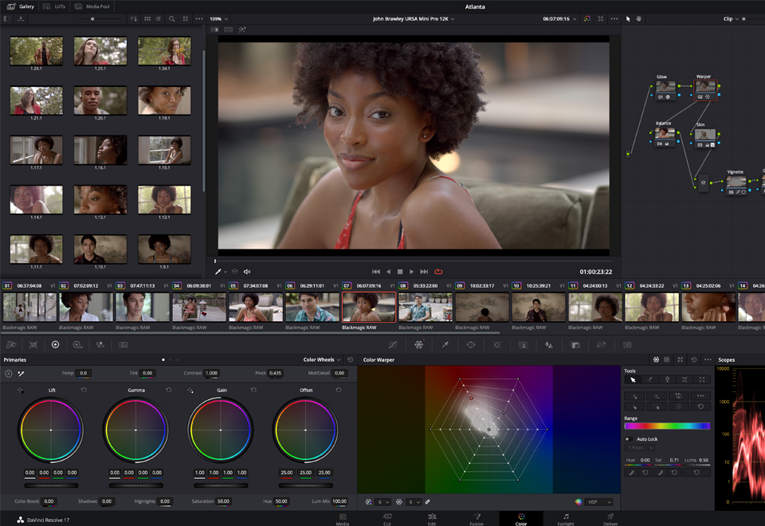Open the Curves palette icon
Viewport: 765px width, 526px height.
(393, 345)
